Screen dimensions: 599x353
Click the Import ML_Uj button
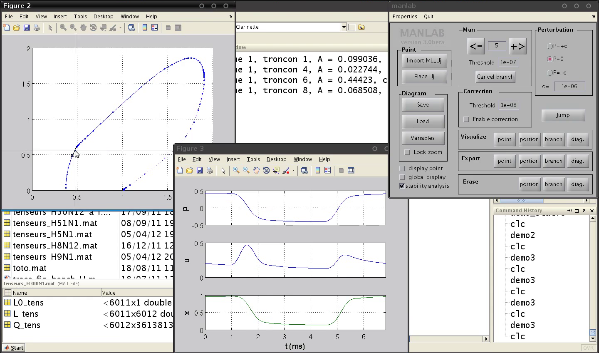(x=424, y=61)
